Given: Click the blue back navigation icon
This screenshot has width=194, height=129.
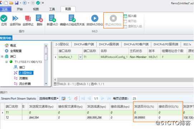Looking at the screenshot, I should point(25,3).
